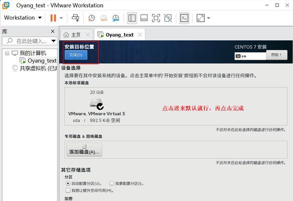This screenshot has width=293, height=201.
Task: Click the orange pause VM button
Action: tap(53, 18)
